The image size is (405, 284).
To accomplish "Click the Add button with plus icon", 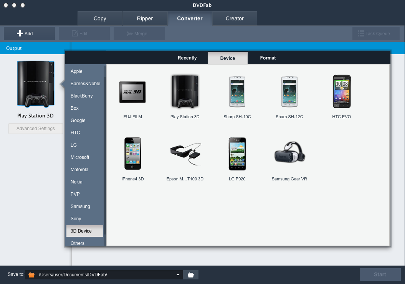I will 29,33.
